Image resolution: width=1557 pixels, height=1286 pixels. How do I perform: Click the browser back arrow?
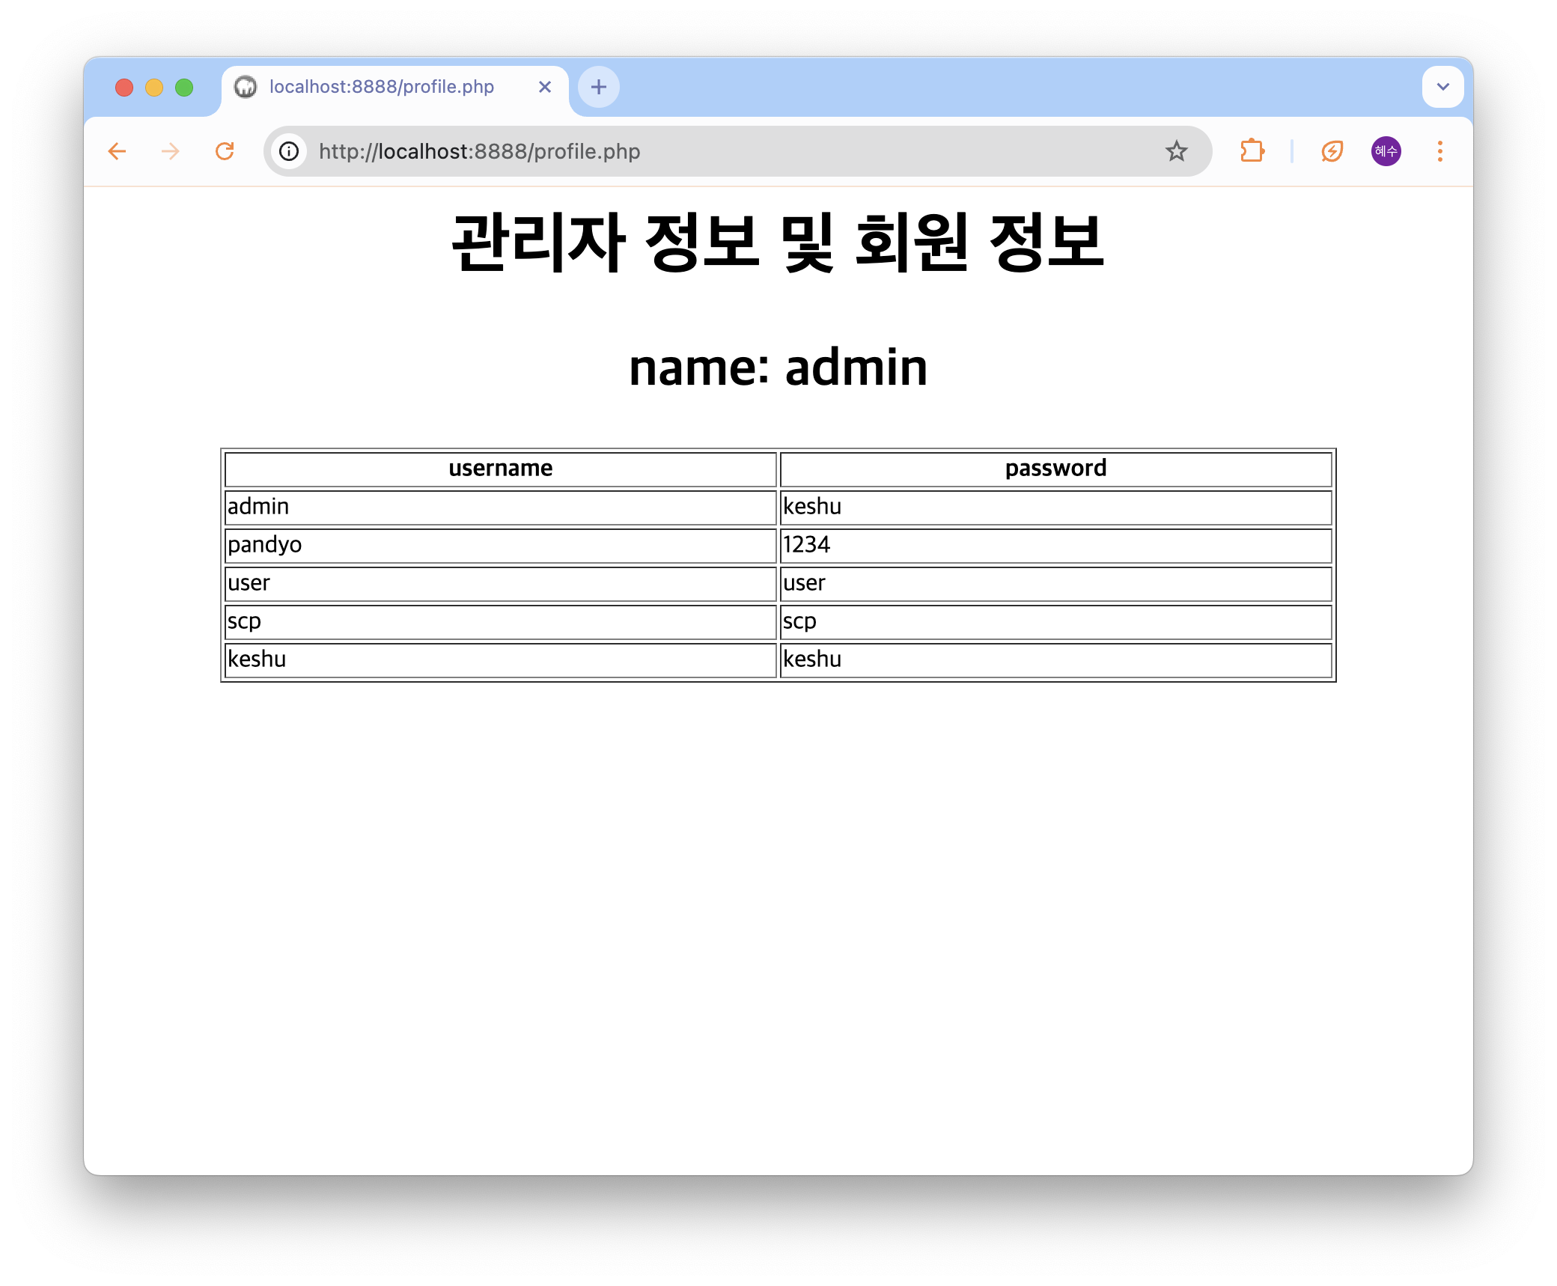pyautogui.click(x=117, y=152)
